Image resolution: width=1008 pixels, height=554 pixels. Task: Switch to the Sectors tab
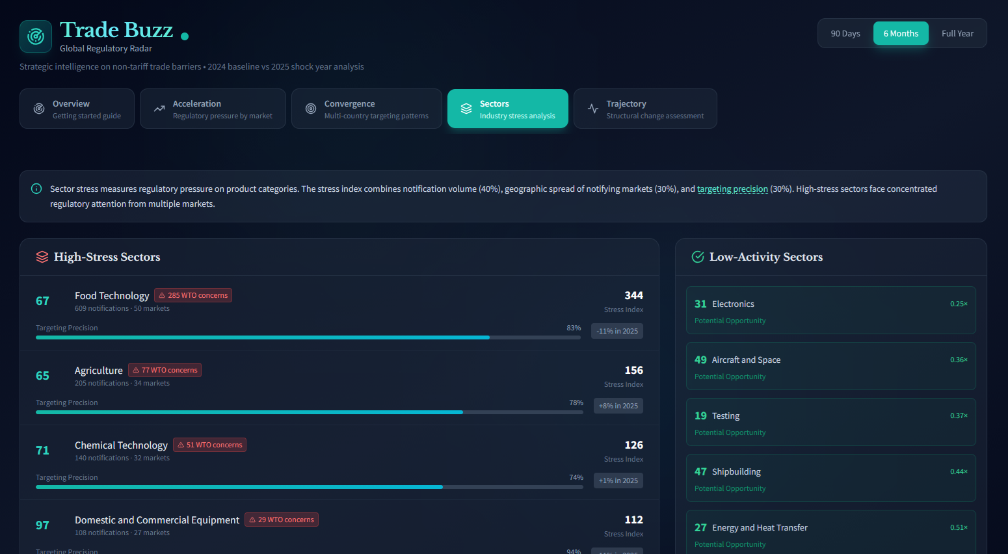point(507,109)
